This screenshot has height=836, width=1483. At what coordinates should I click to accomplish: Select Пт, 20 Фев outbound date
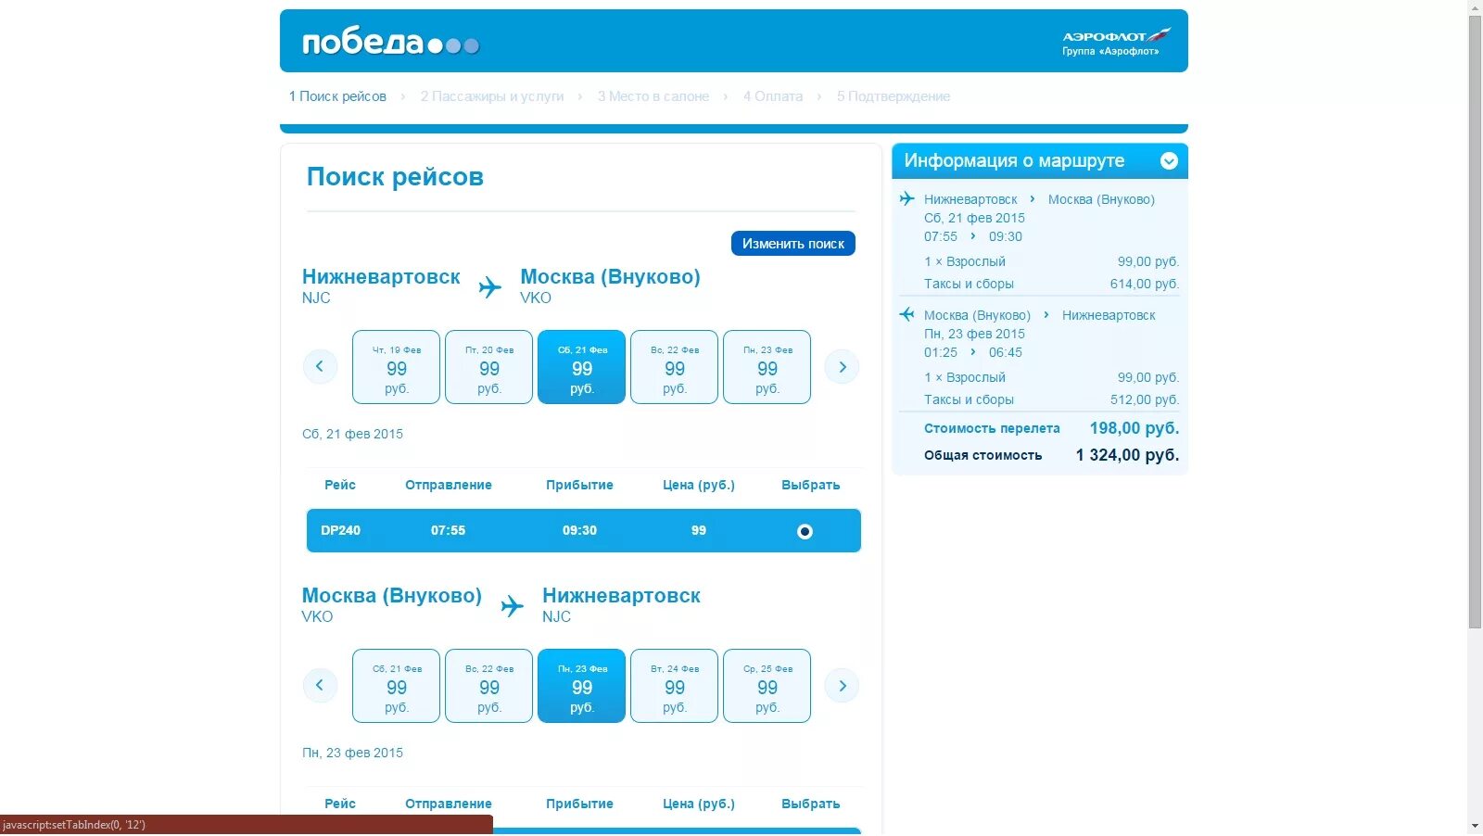tap(489, 367)
